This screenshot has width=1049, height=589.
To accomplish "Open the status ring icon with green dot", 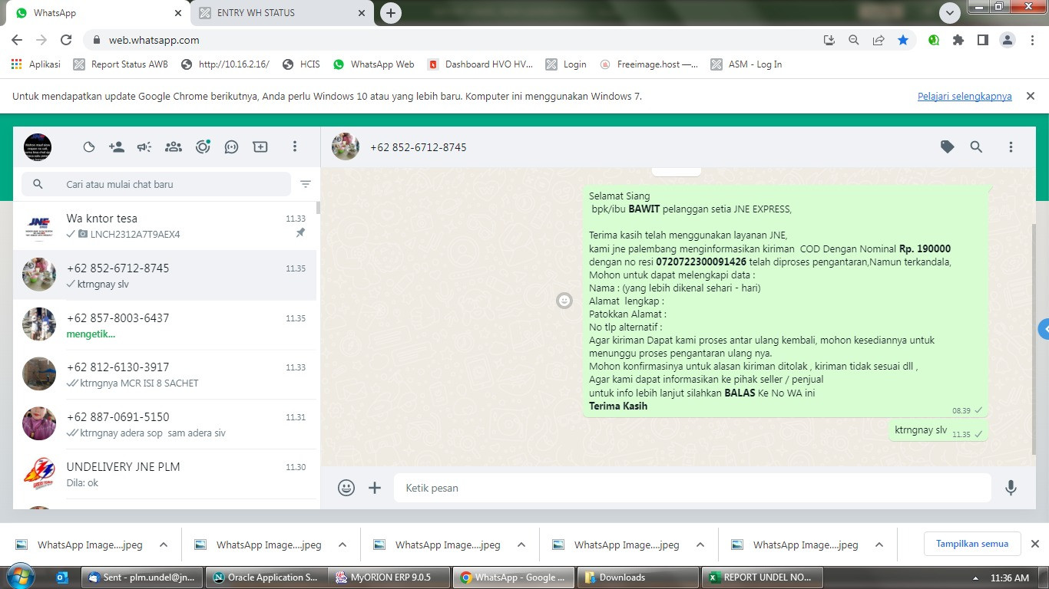I will (x=203, y=147).
